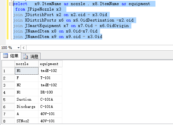173x125 pixels.
Task: Click x6.OidDestination in the query
Action: click(x=94, y=20)
